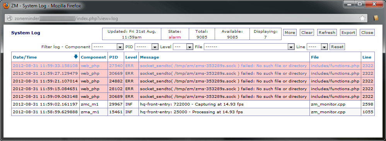Screen dimensions: 386x141
Task: Open the Level filter dropdown
Action: (x=183, y=47)
